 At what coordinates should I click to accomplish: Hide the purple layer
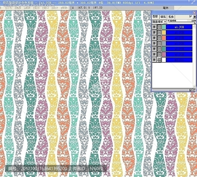tap(154, 54)
